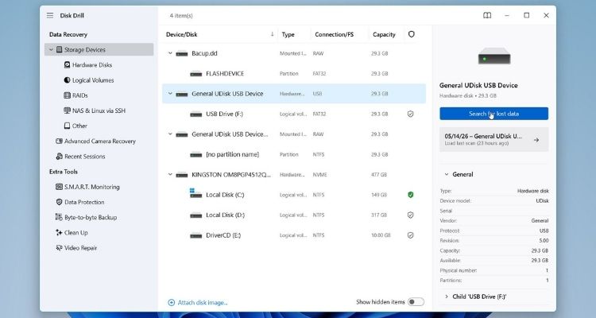Screen dimensions: 596x318
Task: Click the 4 item(s) count text
Action: [x=181, y=16]
